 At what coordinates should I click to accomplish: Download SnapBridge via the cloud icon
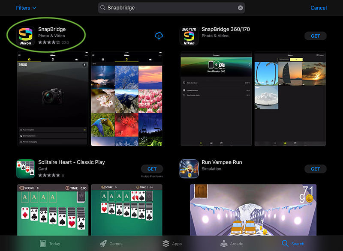(159, 36)
